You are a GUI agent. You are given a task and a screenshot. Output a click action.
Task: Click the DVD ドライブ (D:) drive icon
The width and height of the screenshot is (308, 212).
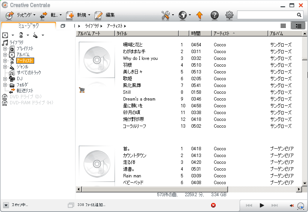(x=5, y=97)
